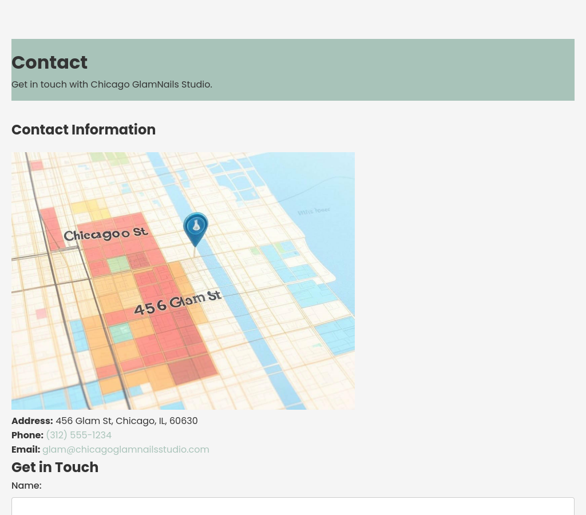Click the bold "Phone:" label

pos(27,435)
